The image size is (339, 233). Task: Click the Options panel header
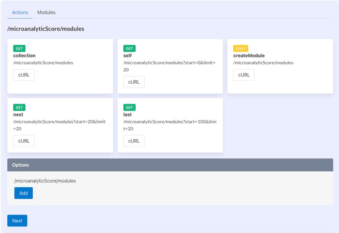point(170,165)
